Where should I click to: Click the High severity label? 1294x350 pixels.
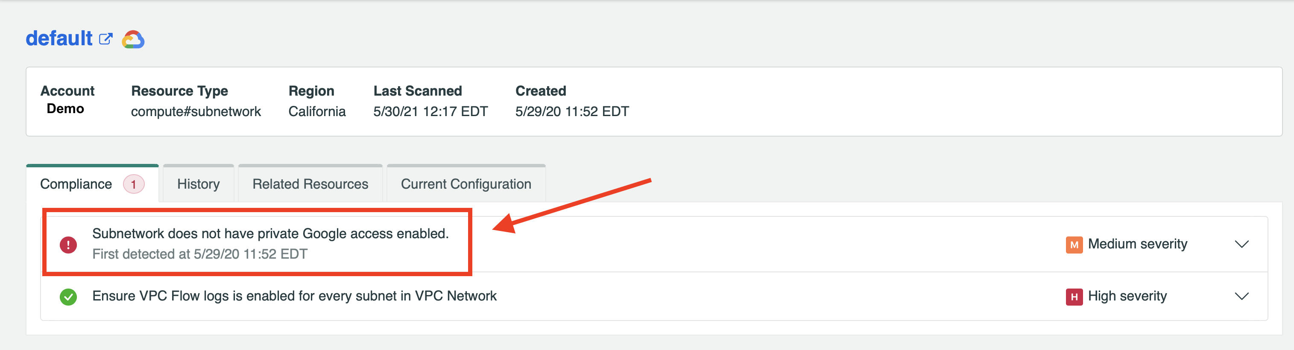(1127, 296)
